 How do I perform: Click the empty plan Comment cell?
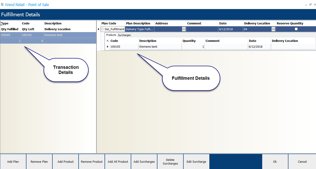click(x=202, y=29)
